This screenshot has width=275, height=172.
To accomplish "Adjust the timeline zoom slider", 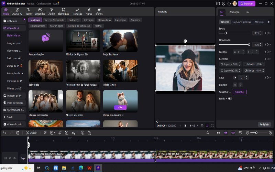I will tap(256, 133).
